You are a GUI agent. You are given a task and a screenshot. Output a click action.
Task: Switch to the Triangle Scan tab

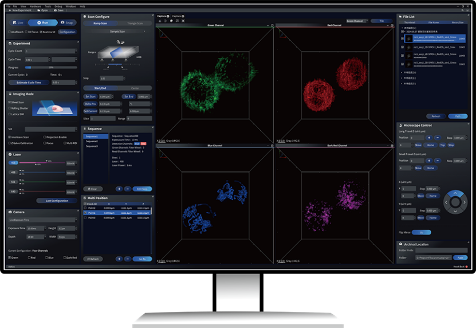[135, 24]
